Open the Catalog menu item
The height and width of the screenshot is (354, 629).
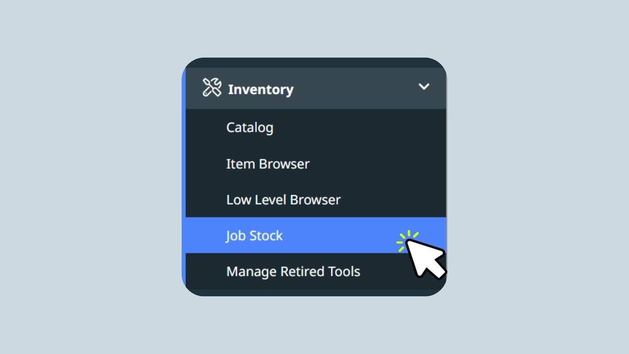250,127
